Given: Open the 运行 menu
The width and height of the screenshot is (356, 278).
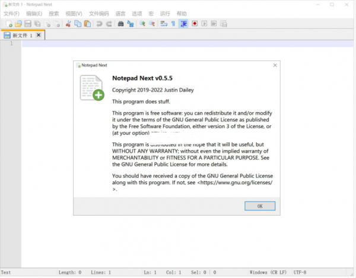Looking at the screenshot, I should (x=165, y=14).
